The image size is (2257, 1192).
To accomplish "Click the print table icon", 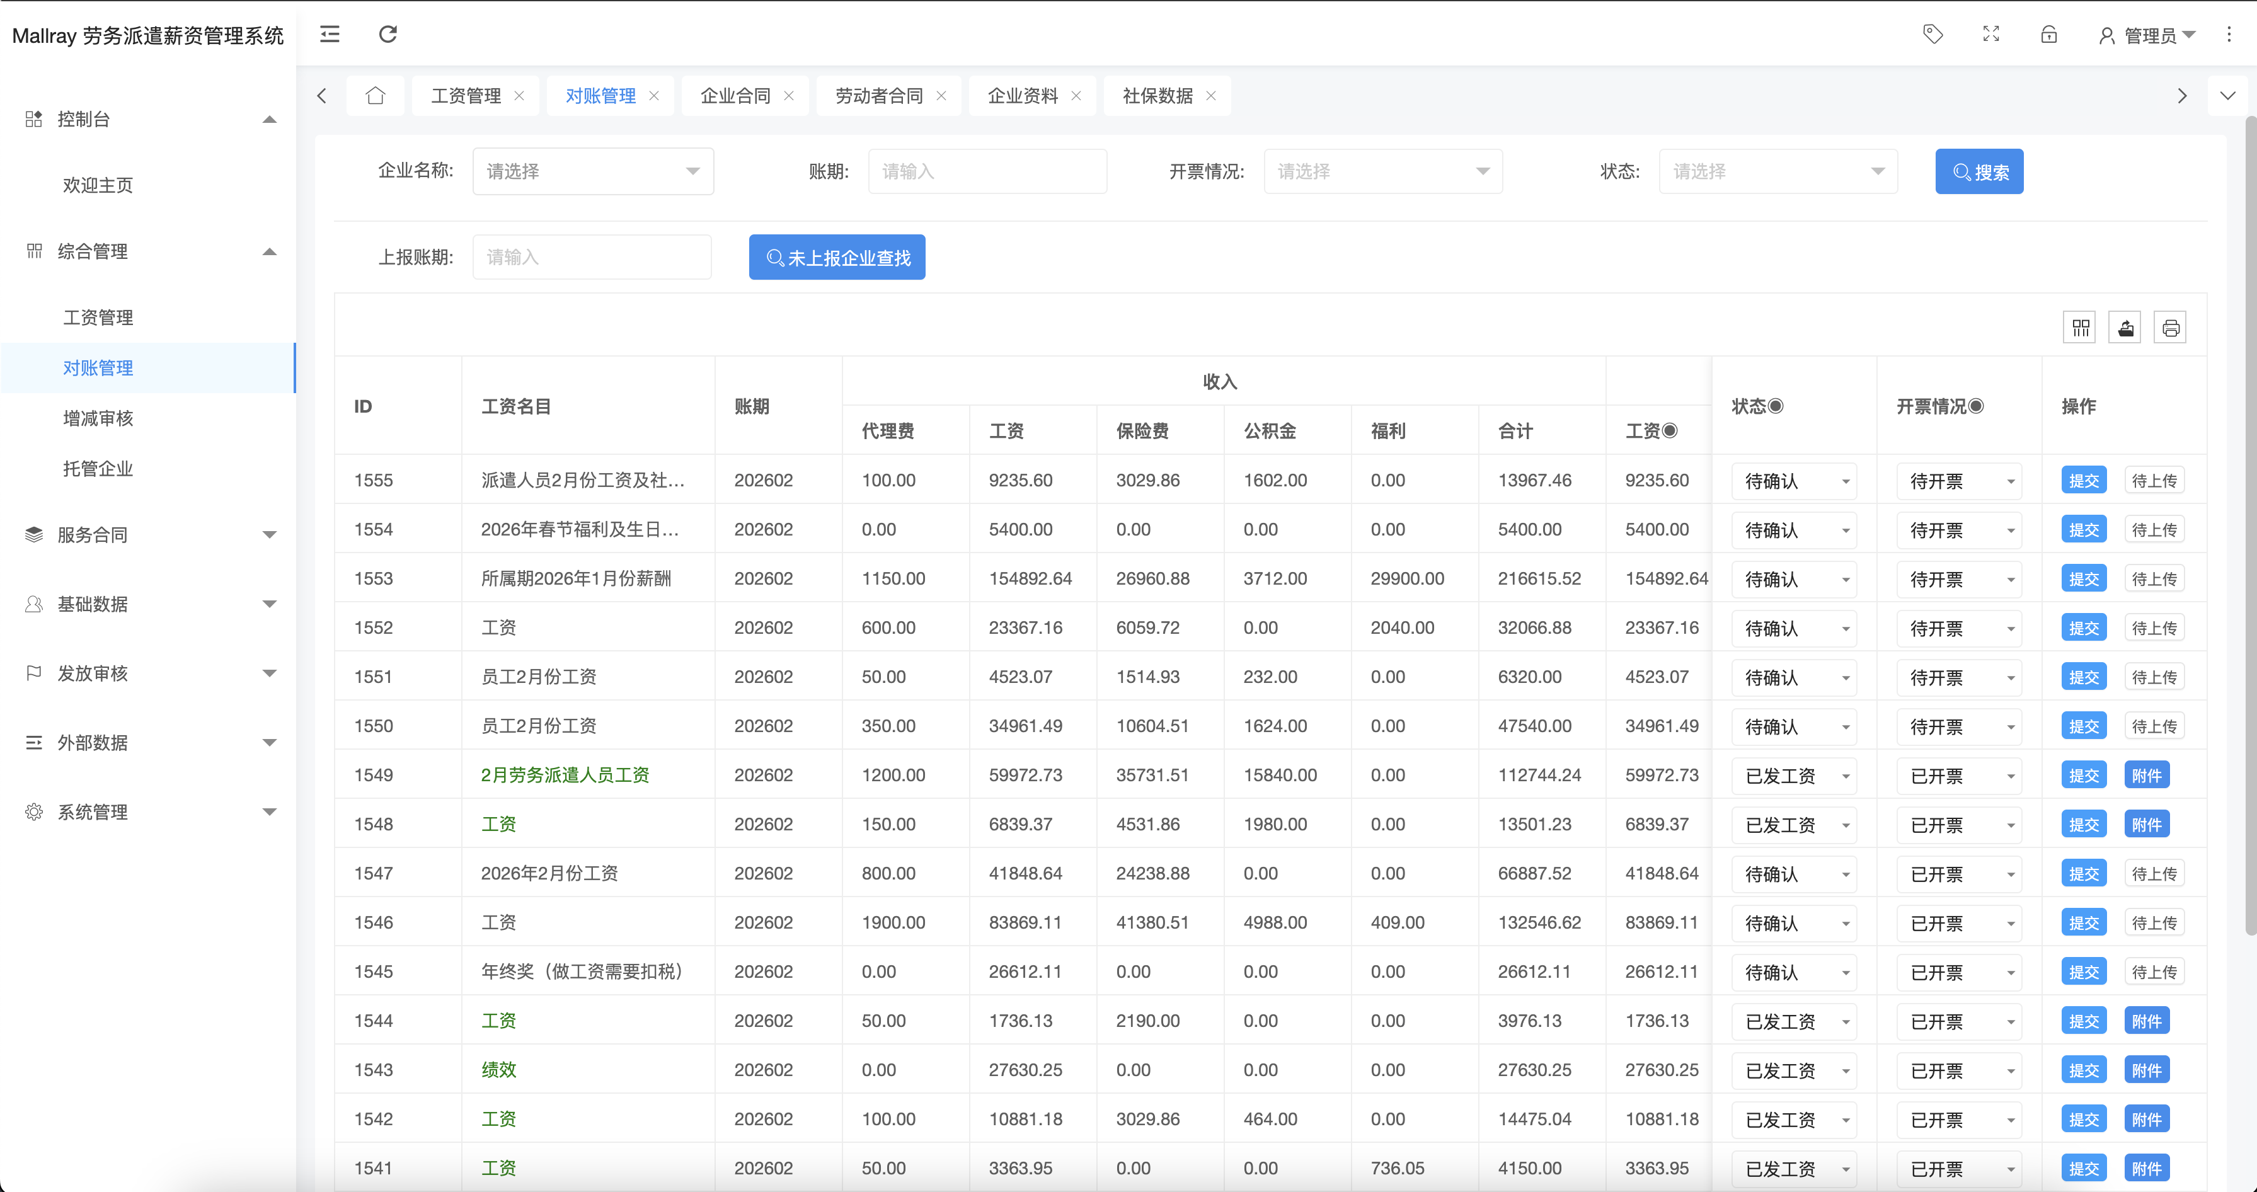I will coord(2170,328).
